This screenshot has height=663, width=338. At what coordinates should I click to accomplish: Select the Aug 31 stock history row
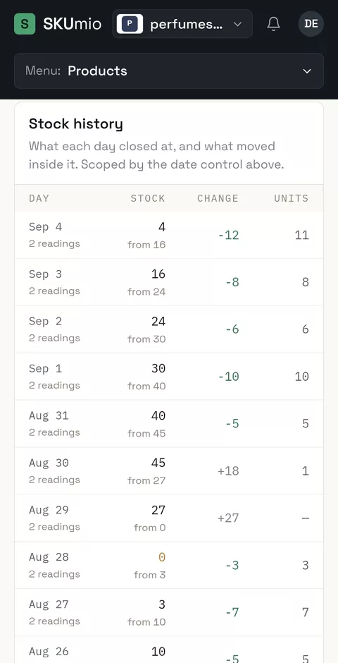[169, 424]
